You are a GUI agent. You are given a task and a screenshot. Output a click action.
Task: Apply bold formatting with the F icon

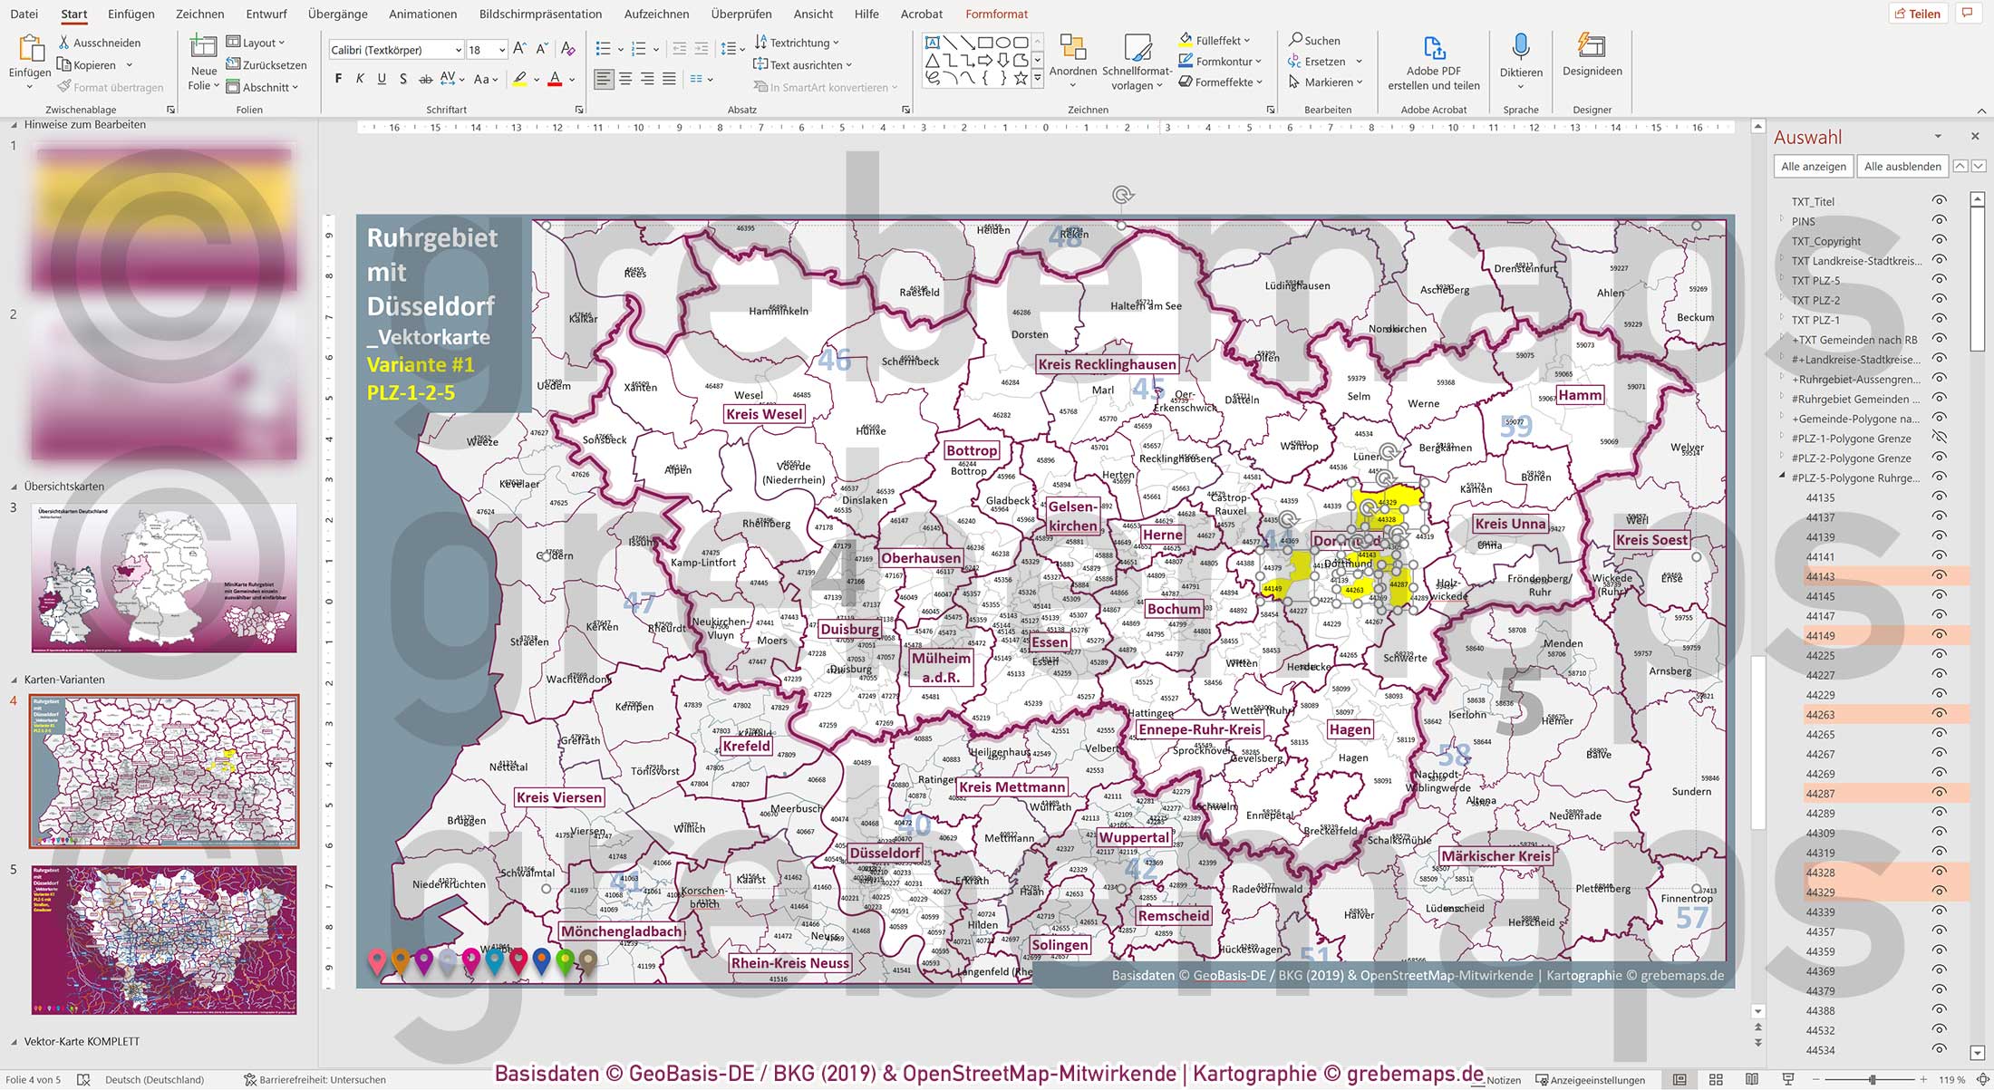click(x=337, y=78)
